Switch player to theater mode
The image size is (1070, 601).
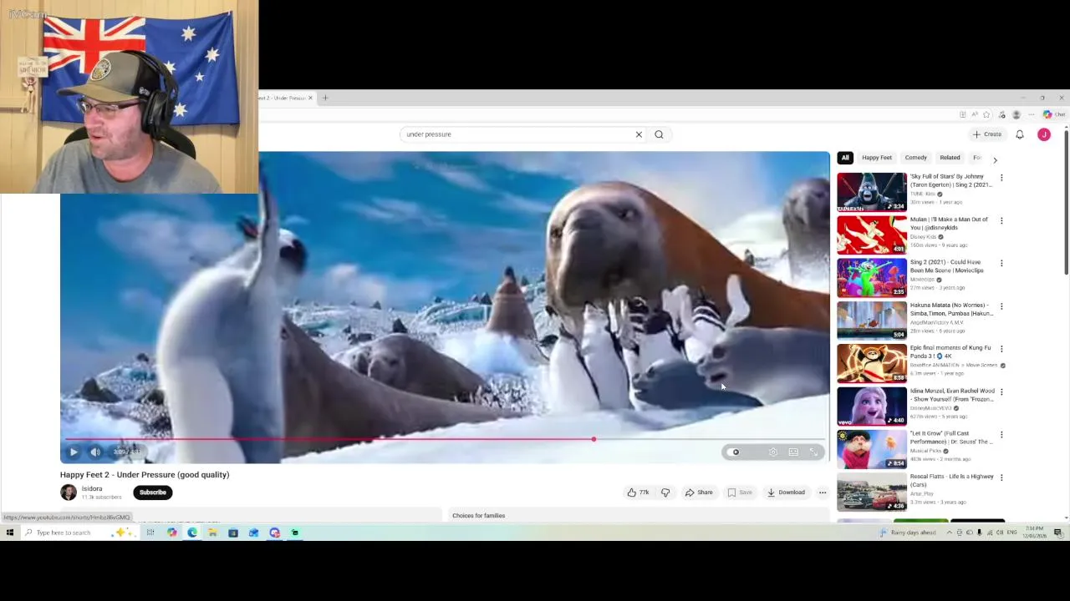click(793, 452)
